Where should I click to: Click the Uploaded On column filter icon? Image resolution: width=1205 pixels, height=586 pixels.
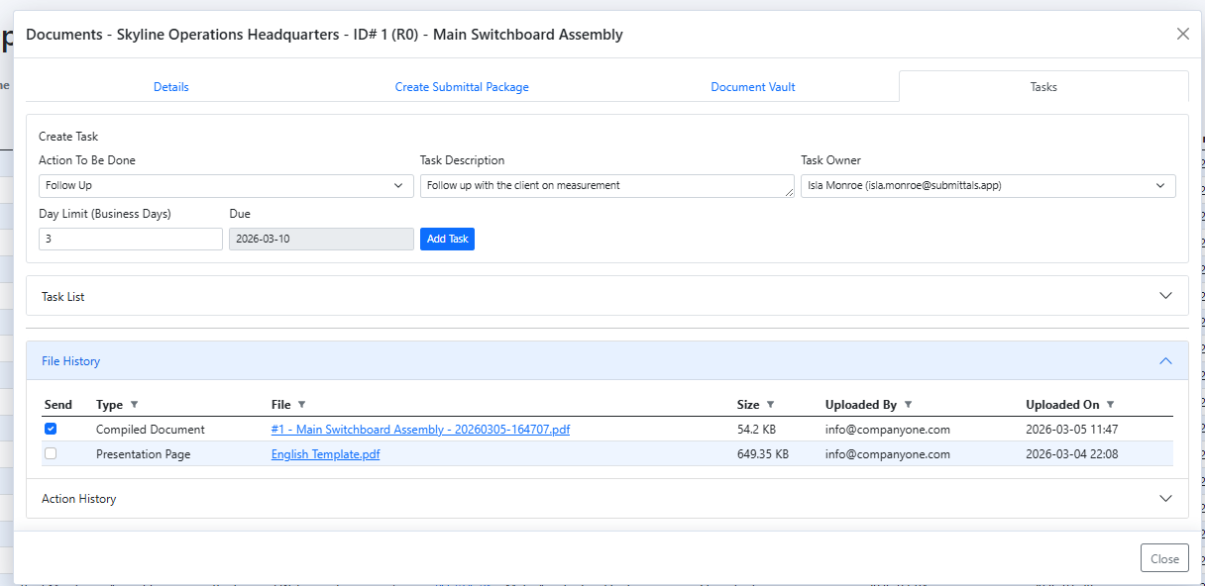(1110, 405)
